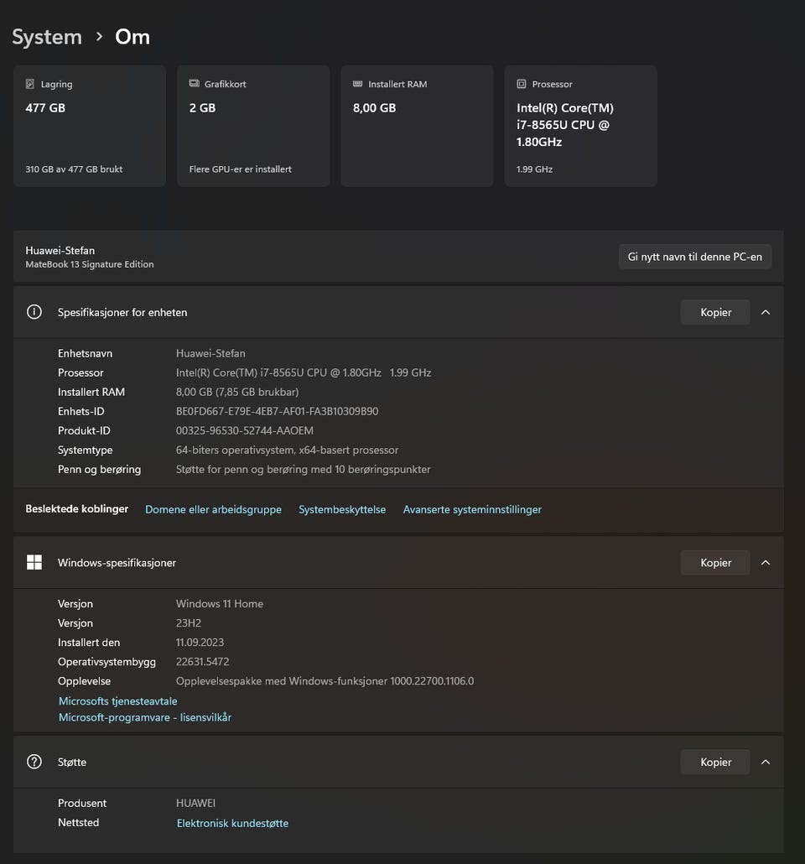Open Domene eller arbeidsgruppe link
This screenshot has width=805, height=864.
tap(213, 509)
